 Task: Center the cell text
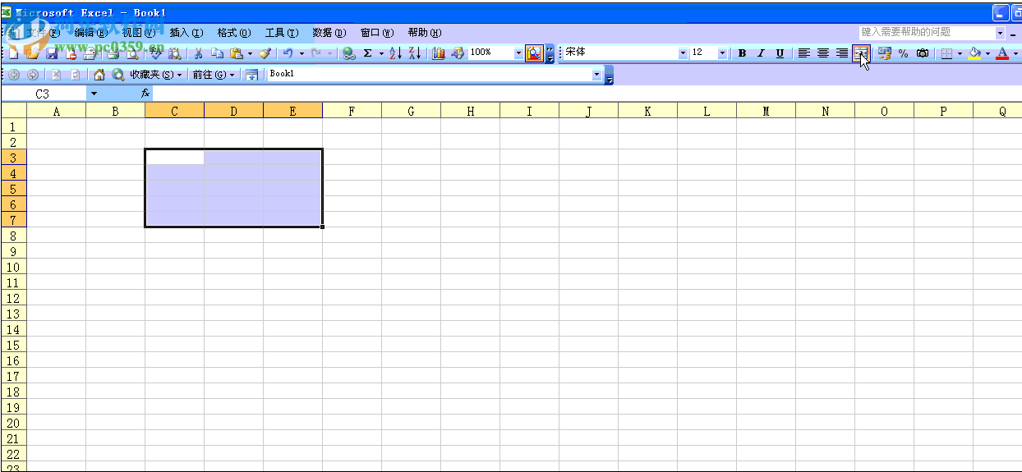(x=822, y=53)
